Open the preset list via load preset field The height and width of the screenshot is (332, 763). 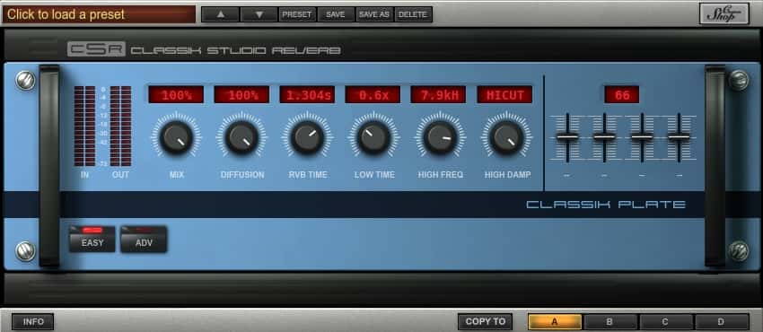(x=100, y=14)
